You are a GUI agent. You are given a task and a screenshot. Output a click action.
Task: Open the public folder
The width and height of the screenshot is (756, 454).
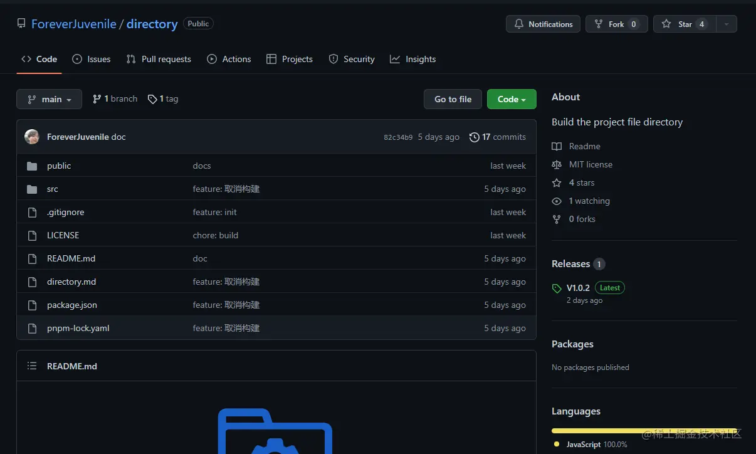pyautogui.click(x=59, y=166)
